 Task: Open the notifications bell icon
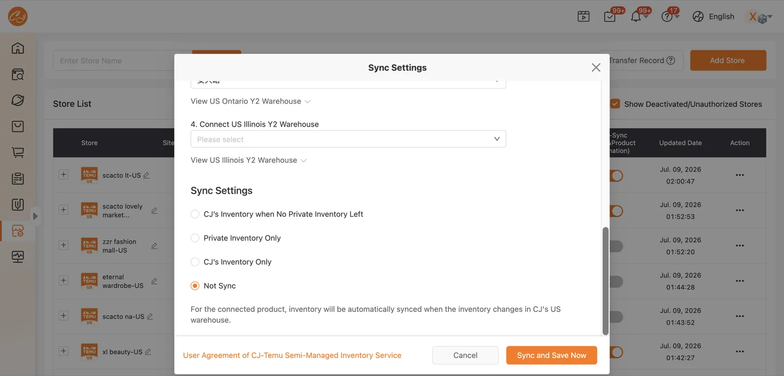636,17
